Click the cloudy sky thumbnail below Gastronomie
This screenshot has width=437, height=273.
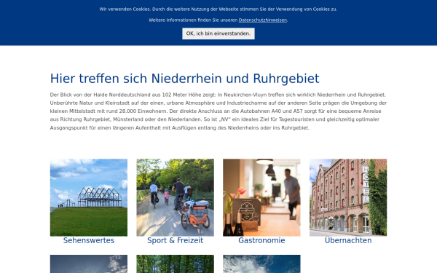click(x=261, y=264)
